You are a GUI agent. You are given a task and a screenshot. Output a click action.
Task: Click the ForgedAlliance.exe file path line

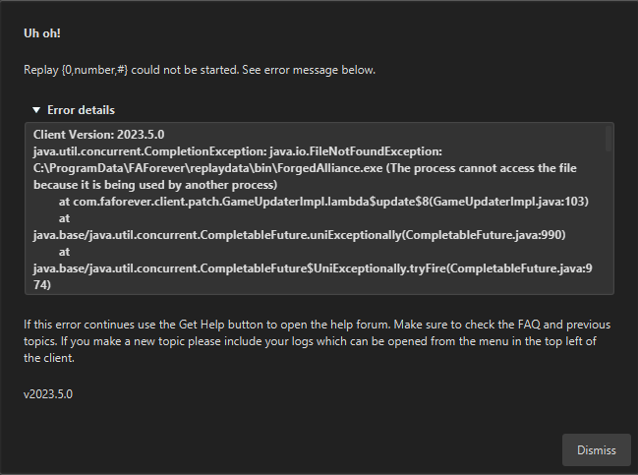[x=305, y=168]
